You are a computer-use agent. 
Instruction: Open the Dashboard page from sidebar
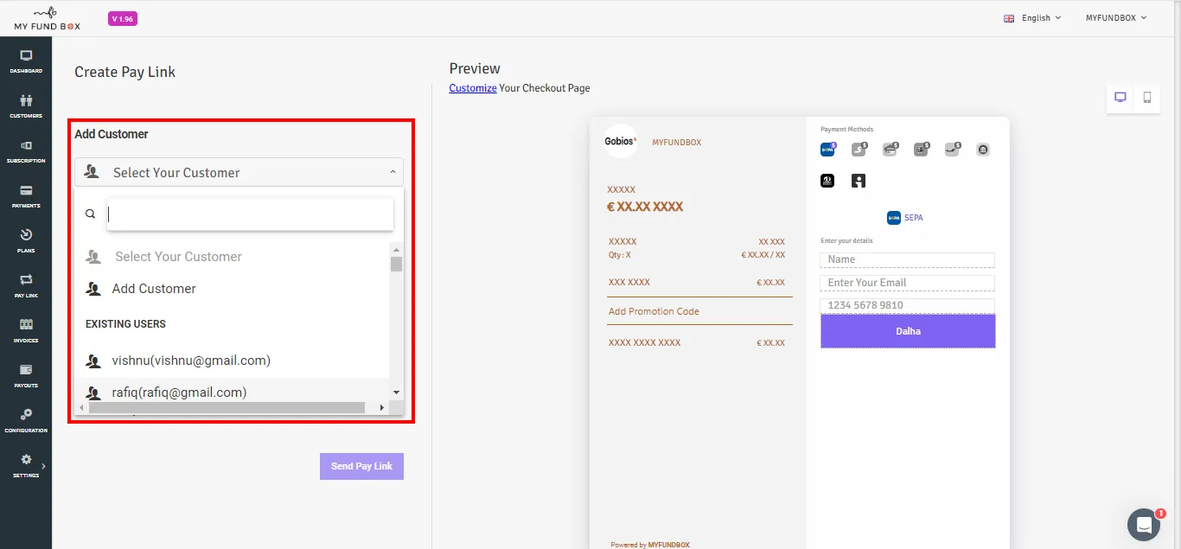(x=26, y=61)
